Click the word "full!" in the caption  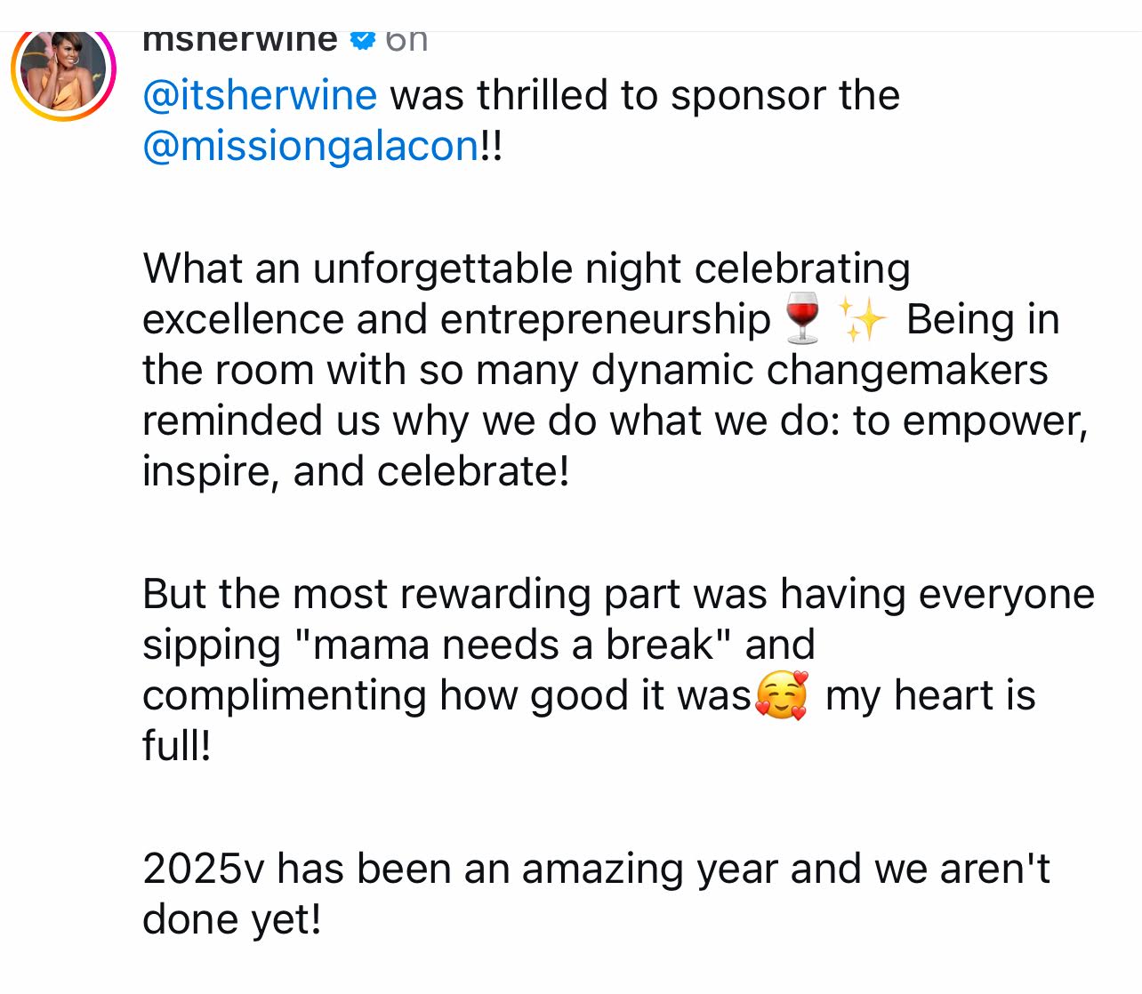[x=177, y=746]
